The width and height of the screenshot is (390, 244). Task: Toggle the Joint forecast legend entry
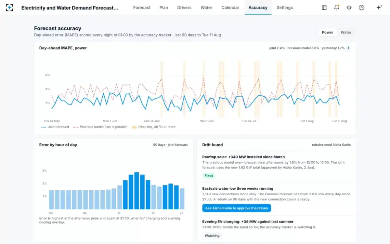coord(55,127)
